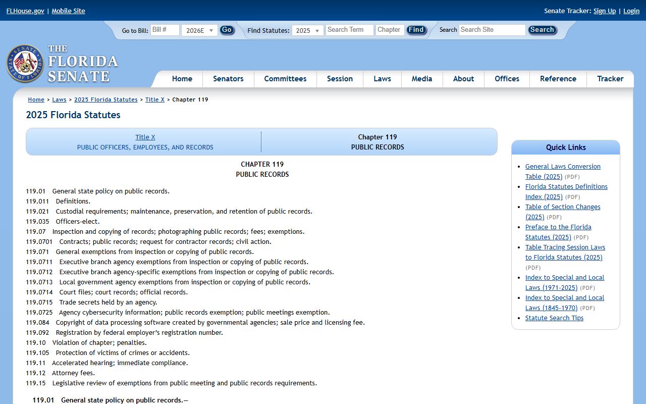
Task: Focus the Search Site input field
Action: point(492,30)
